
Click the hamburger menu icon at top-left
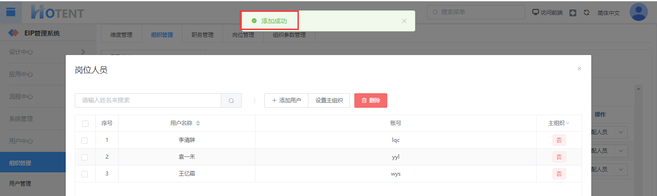click(10, 12)
